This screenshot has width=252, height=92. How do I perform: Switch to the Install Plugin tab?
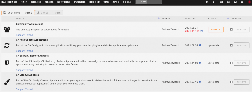pos(49,13)
